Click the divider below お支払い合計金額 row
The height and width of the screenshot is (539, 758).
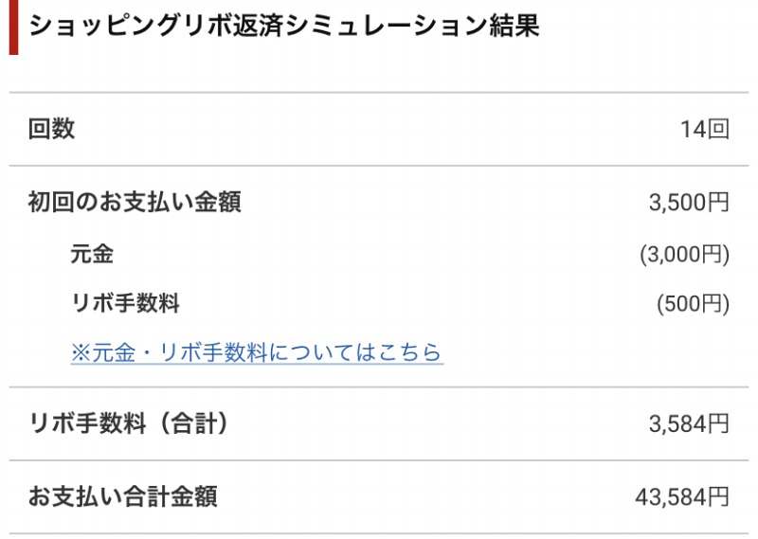click(x=379, y=533)
